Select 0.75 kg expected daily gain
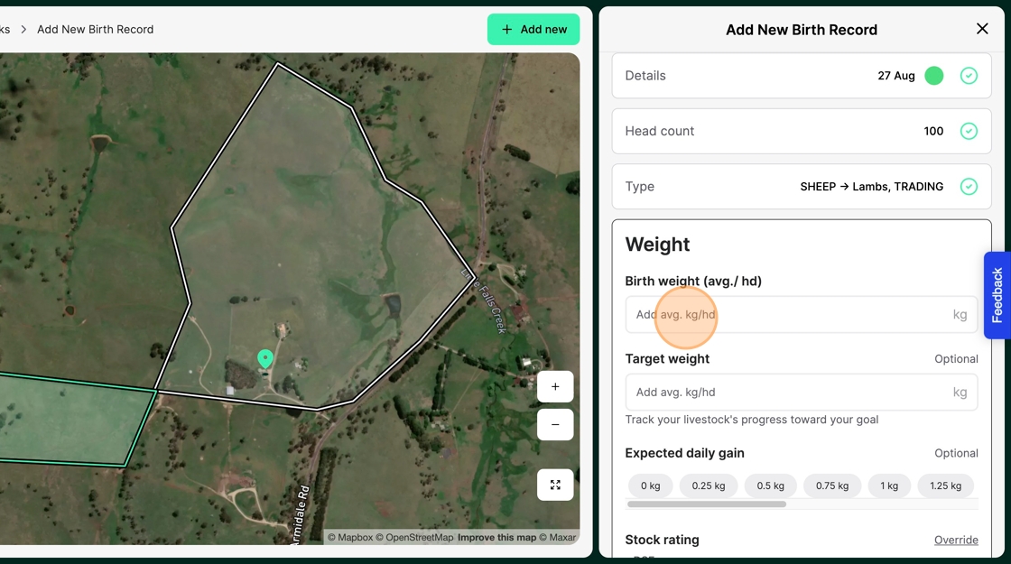This screenshot has width=1011, height=564. 832,485
